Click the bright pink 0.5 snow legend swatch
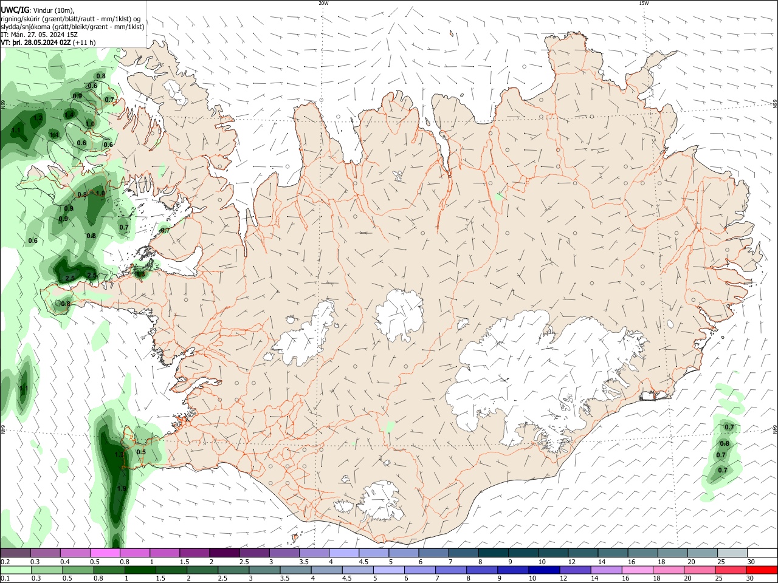The width and height of the screenshot is (778, 583). pos(105,553)
